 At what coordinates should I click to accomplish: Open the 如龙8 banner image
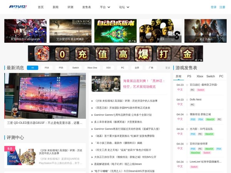(160, 31)
